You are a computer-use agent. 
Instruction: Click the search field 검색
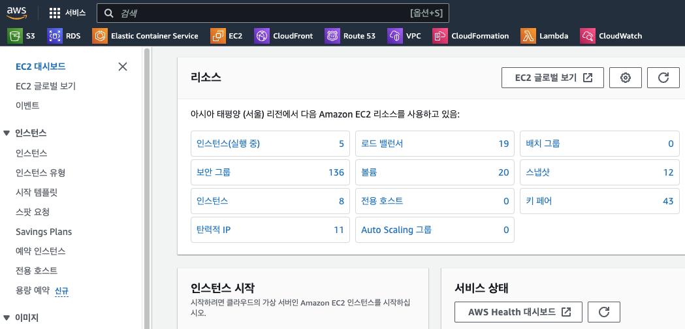(272, 13)
